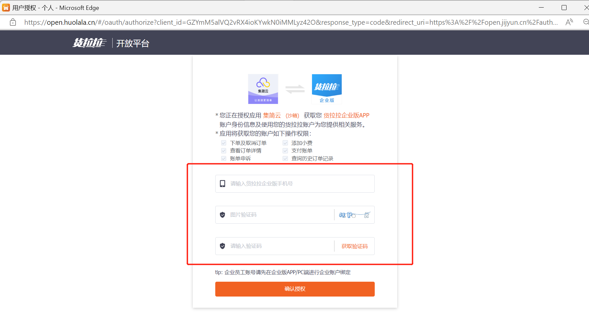The height and width of the screenshot is (316, 589).
Task: Click 开放平台 text in the header
Action: pyautogui.click(x=132, y=43)
